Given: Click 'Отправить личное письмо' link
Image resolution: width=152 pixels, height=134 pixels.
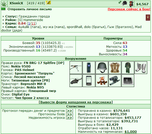Looking at the screenshot, I should [30, 9].
